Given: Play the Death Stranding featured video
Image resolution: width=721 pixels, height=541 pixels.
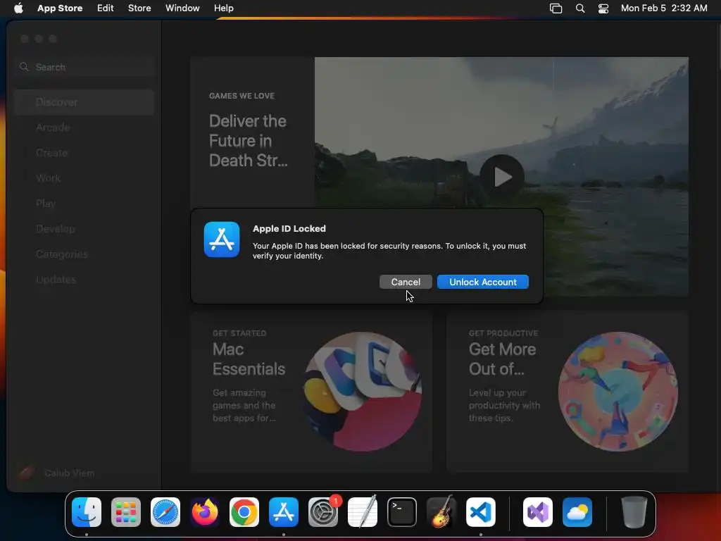Looking at the screenshot, I should [502, 176].
